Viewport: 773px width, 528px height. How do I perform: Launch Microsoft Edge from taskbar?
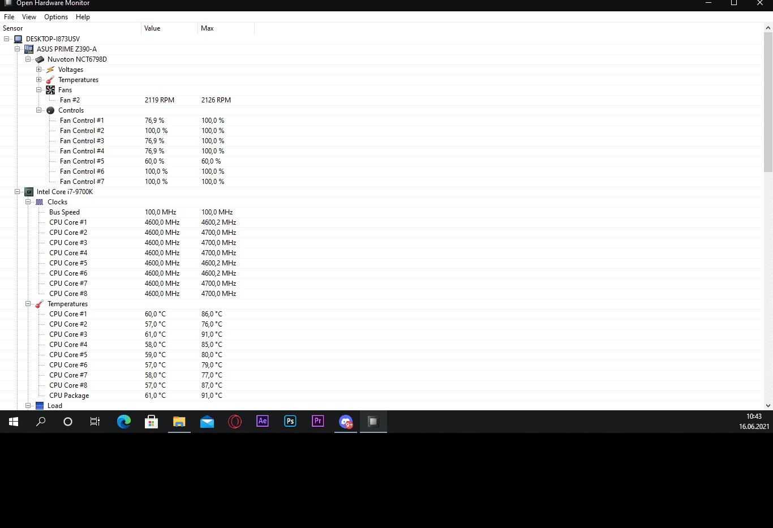(124, 422)
